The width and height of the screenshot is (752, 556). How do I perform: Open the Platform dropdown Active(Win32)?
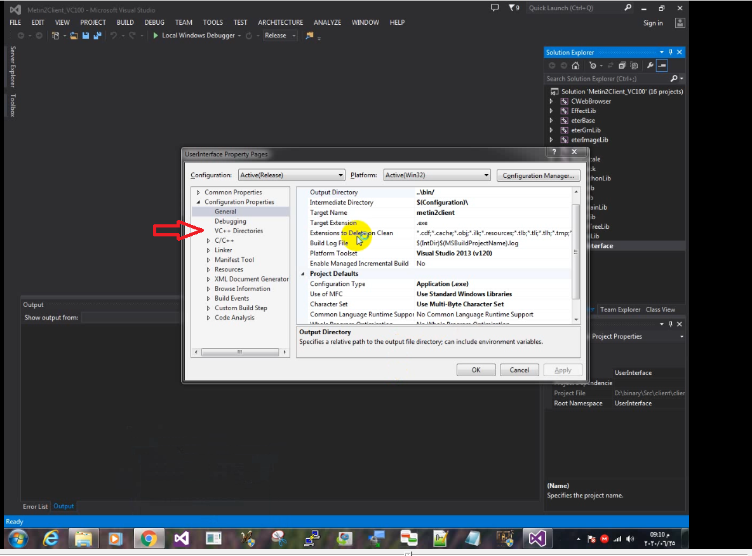point(437,175)
